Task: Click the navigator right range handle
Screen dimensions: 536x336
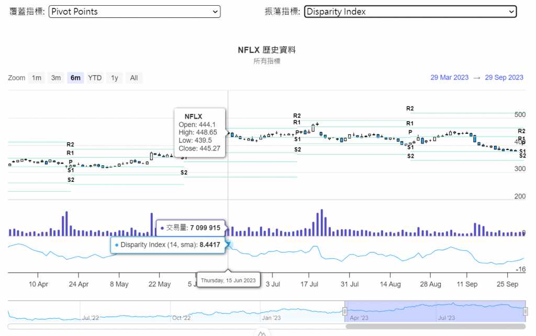Action: point(526,311)
